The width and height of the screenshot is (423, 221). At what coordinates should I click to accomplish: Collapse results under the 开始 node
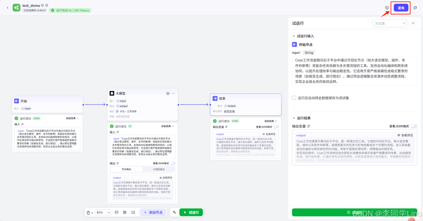point(72,118)
